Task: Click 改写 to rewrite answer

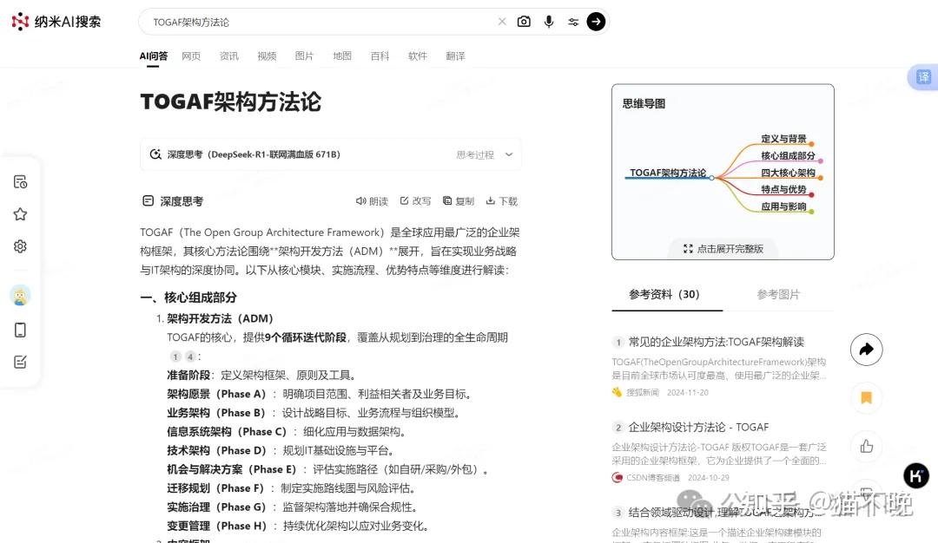Action: [x=415, y=201]
